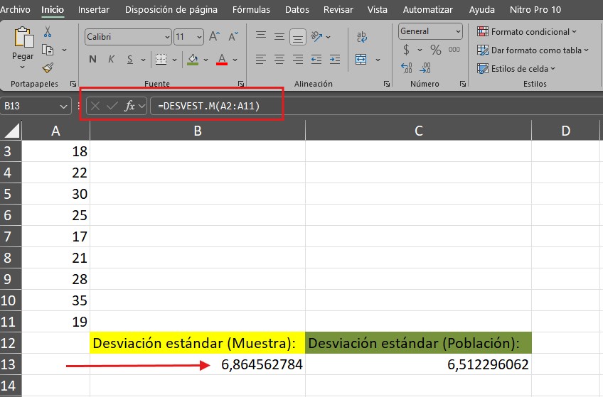Activate the format painter brush icon

(x=48, y=68)
